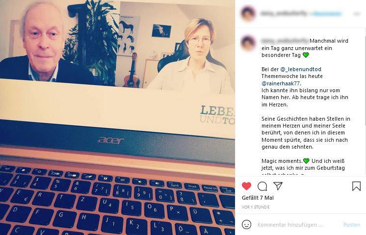
Task: Click the green heart emoji after besonderer Tag
Action: pyautogui.click(x=306, y=55)
